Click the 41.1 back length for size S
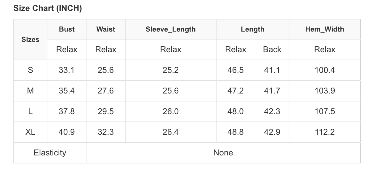 pos(272,70)
